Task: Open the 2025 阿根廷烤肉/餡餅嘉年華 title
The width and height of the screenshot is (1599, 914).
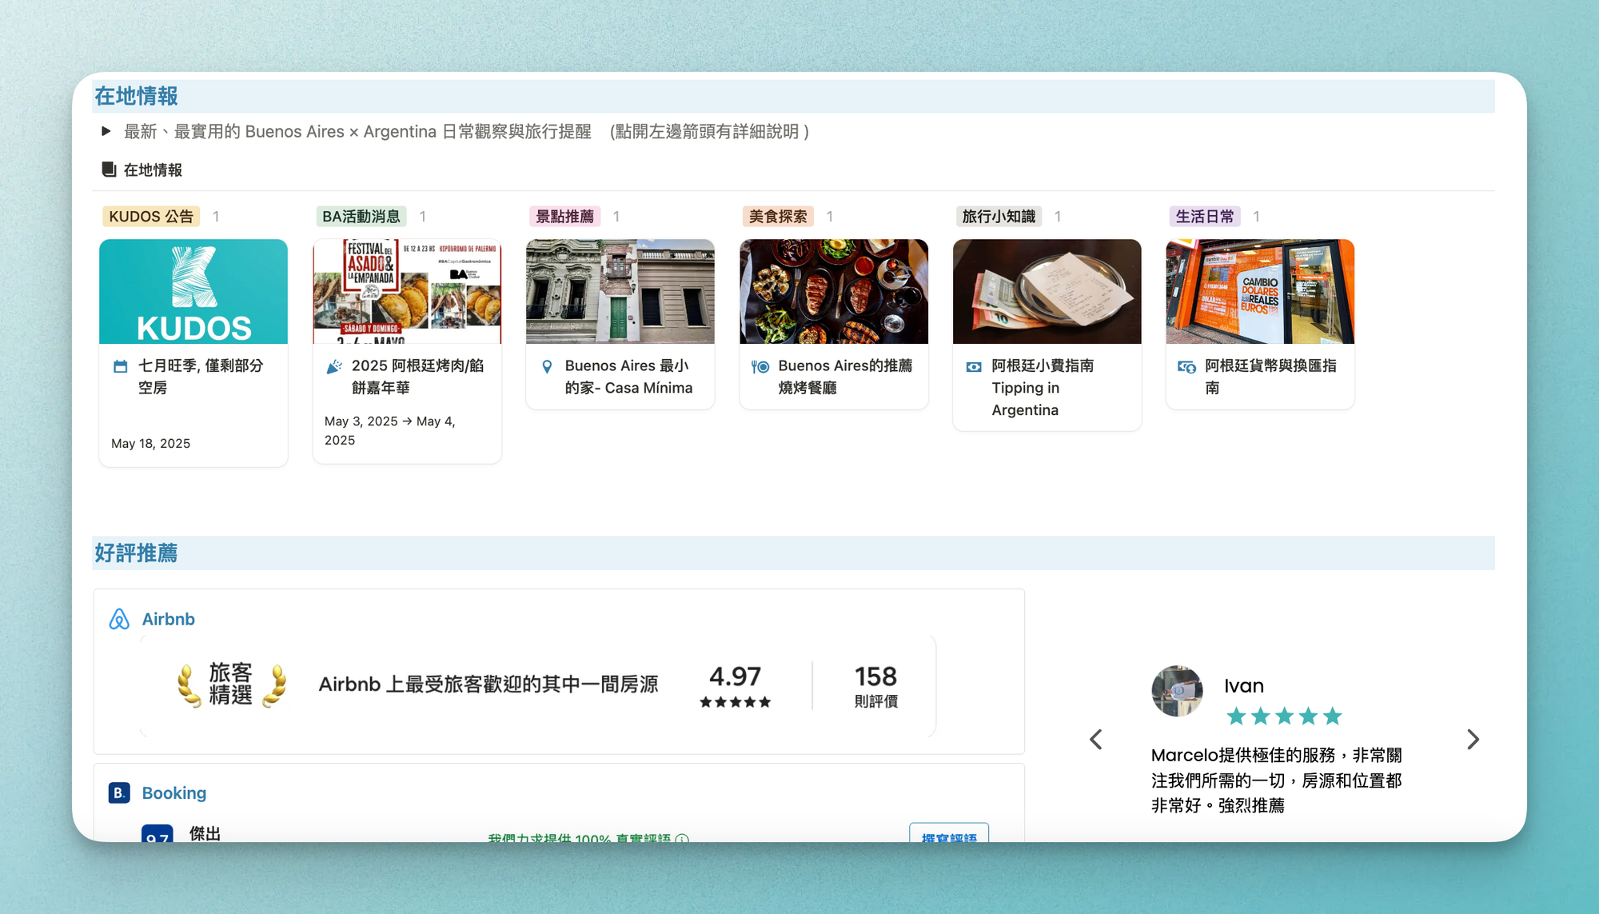Action: coord(418,377)
